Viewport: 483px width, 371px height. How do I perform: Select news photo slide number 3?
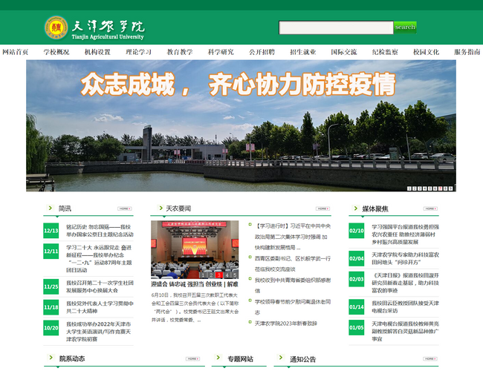tap(218, 275)
